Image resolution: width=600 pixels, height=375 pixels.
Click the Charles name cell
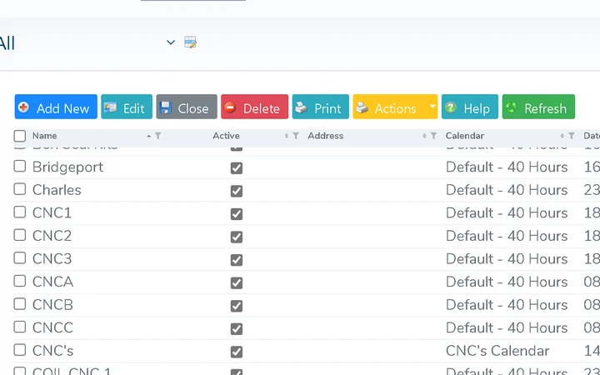57,190
